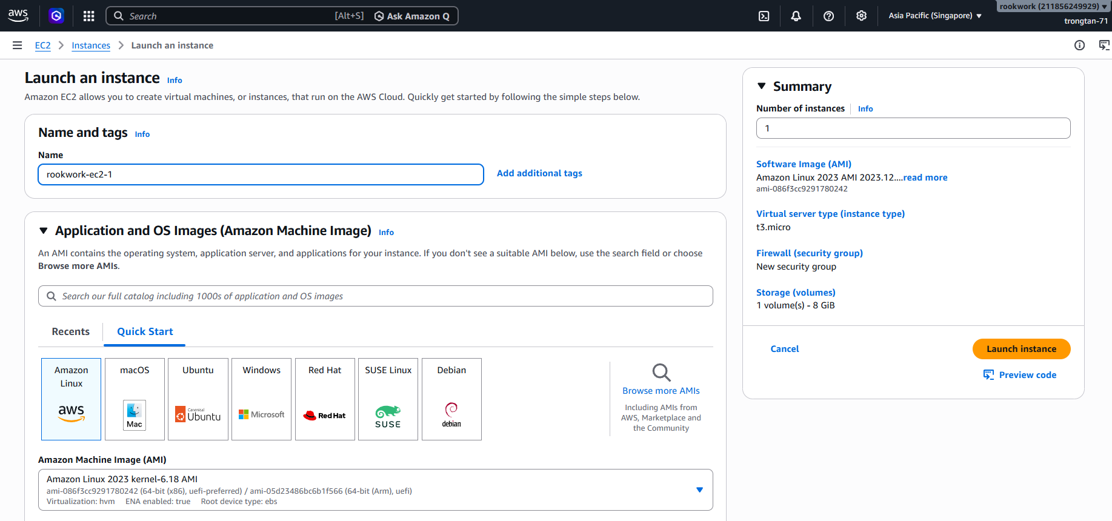Switch to the Quick Start tab
This screenshot has width=1112, height=521.
(145, 331)
